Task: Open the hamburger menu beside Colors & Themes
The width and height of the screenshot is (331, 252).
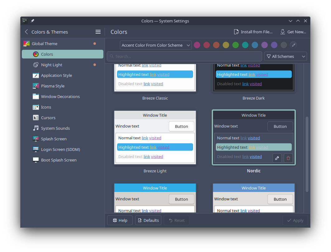Action: 98,32
